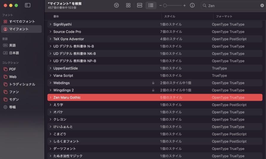Click the マイフォント person icon
This screenshot has width=266, height=159.
(5, 29)
